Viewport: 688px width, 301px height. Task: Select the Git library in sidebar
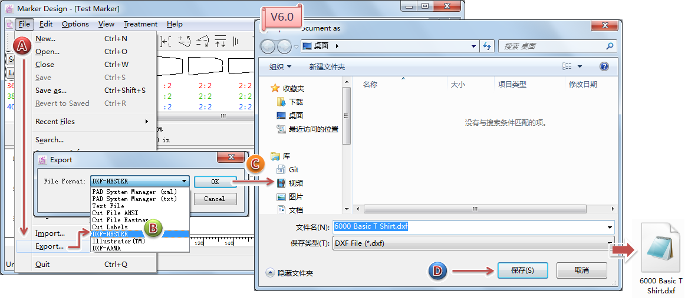pyautogui.click(x=293, y=169)
